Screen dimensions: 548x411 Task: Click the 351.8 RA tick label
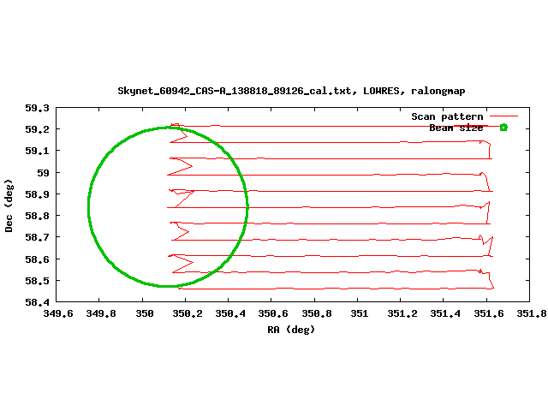click(532, 313)
